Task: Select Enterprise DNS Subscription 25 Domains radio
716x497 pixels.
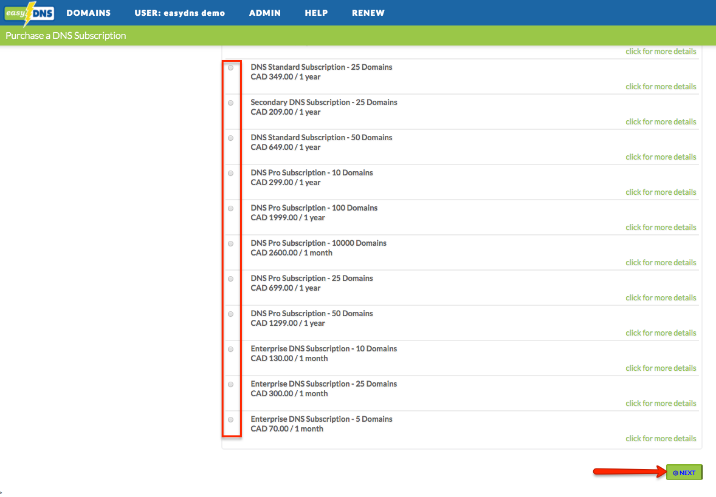Action: coord(230,384)
